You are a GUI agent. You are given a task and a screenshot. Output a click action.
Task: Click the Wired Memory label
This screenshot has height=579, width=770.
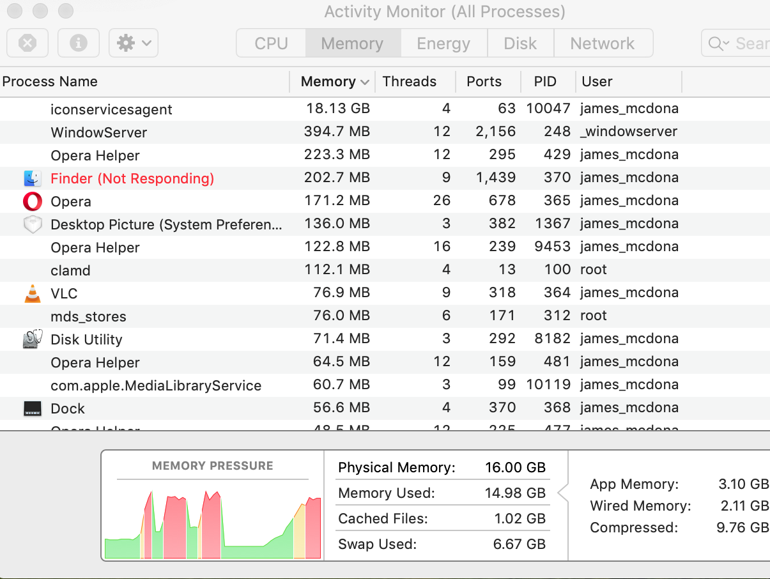(x=641, y=507)
